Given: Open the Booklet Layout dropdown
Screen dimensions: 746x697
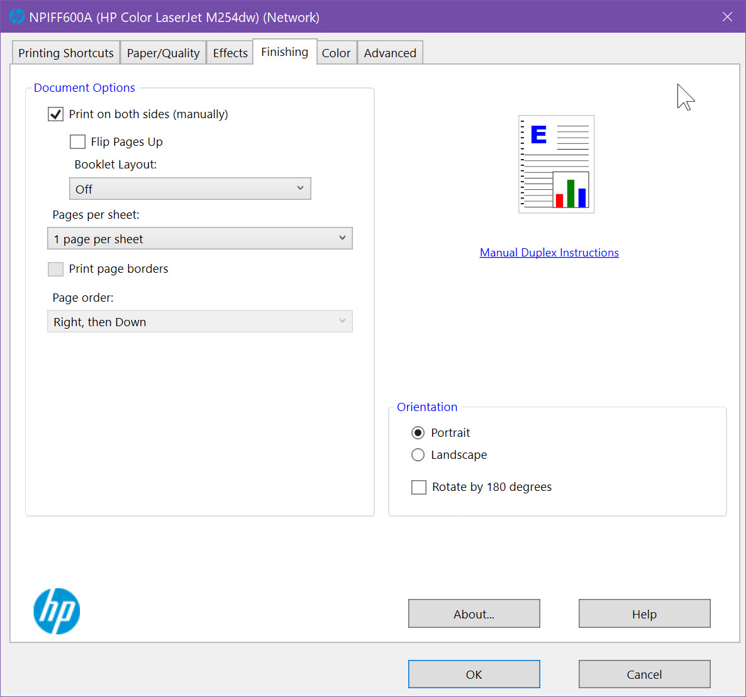Looking at the screenshot, I should (191, 189).
